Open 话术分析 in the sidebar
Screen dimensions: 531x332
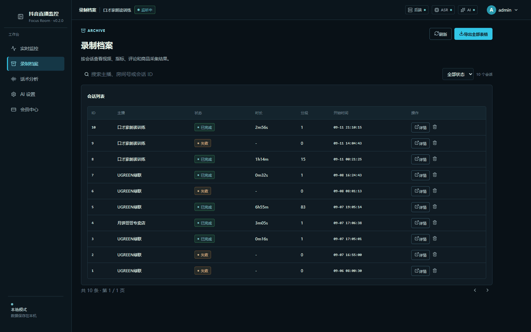point(36,79)
